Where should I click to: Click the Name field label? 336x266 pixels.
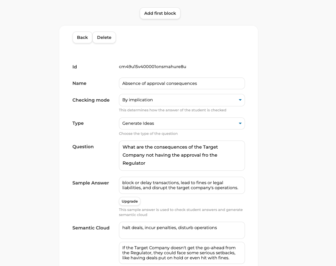click(79, 84)
